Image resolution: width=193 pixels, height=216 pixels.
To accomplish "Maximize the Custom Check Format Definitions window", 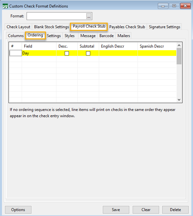I will (174, 6).
